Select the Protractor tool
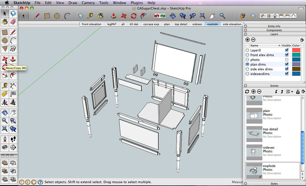The width and height of the screenshot is (306, 186). (x=5, y=94)
